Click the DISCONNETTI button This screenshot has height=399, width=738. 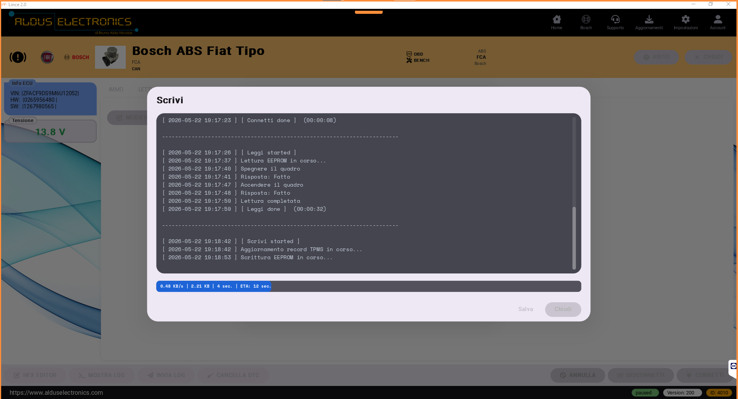[641, 375]
